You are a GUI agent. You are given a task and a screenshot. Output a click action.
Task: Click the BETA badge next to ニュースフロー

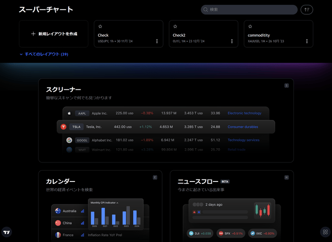(225, 181)
